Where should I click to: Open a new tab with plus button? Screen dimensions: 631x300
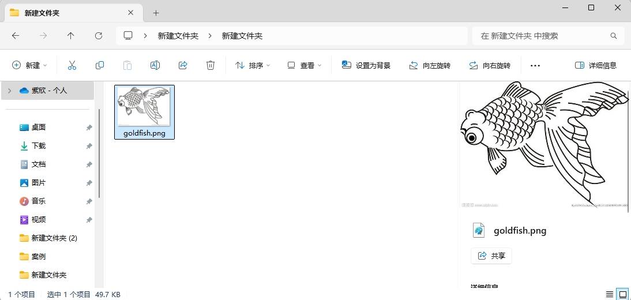156,13
